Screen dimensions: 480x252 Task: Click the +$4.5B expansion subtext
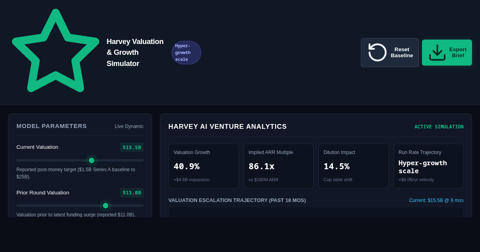point(192,180)
